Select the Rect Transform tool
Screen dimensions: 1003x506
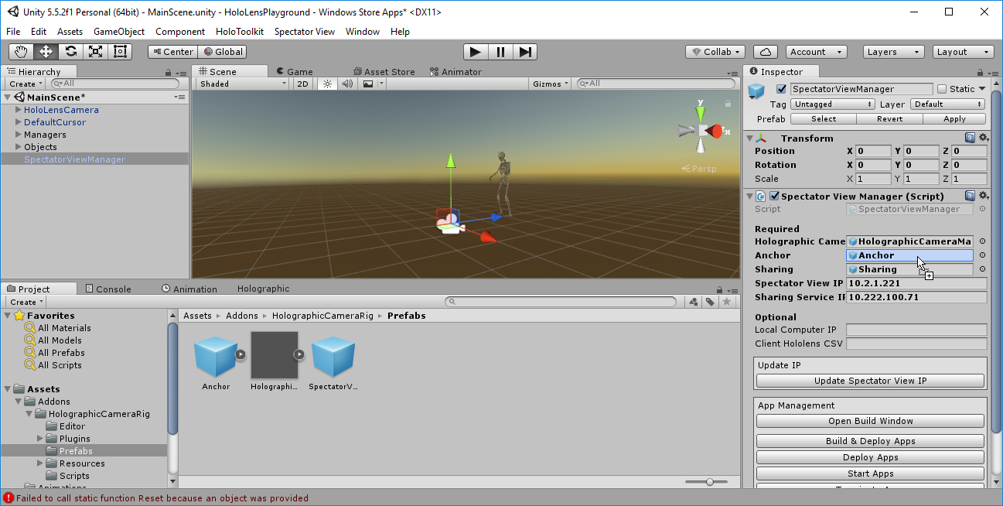[121, 52]
